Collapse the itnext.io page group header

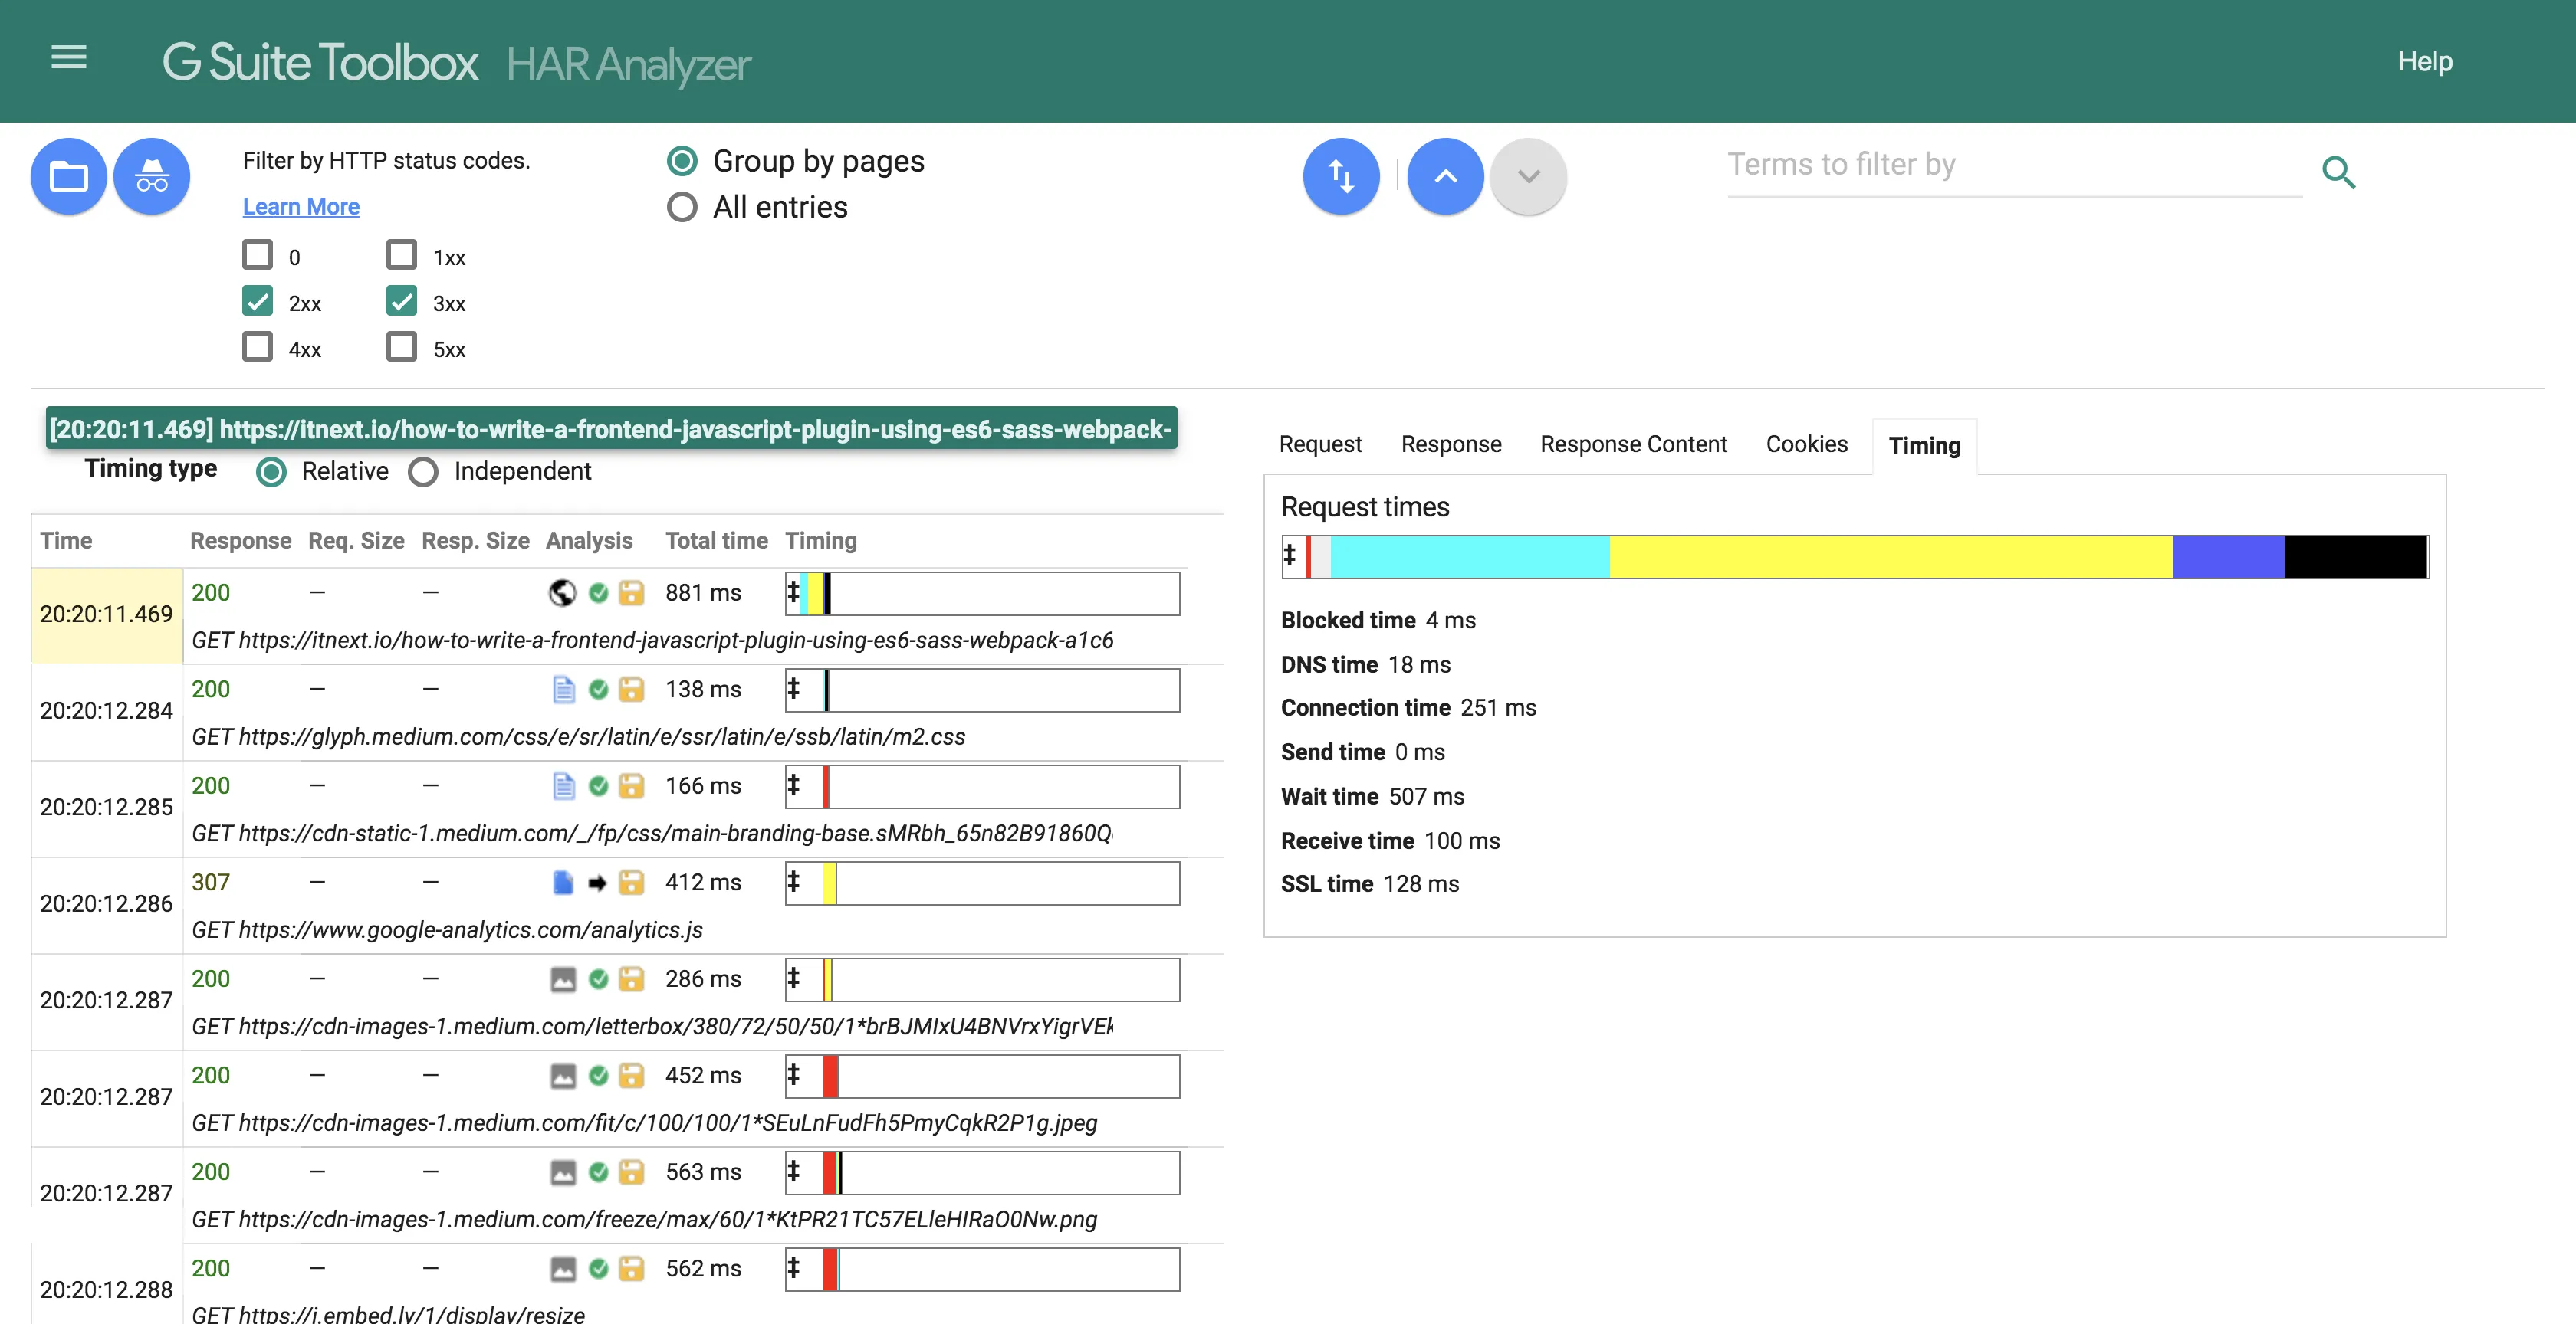click(610, 428)
